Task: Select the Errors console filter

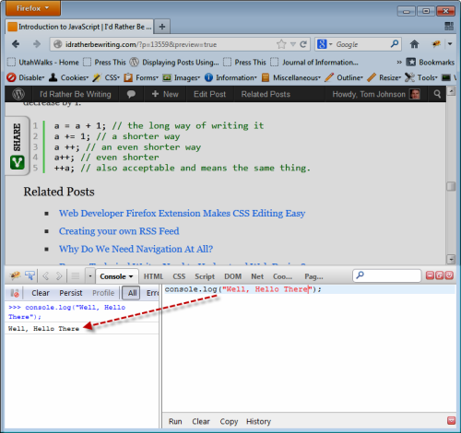Action: point(152,293)
